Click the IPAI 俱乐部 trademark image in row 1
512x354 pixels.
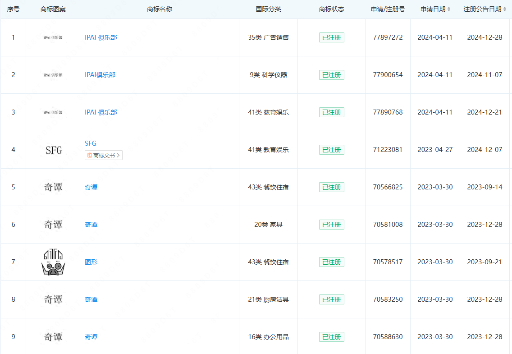click(x=53, y=37)
